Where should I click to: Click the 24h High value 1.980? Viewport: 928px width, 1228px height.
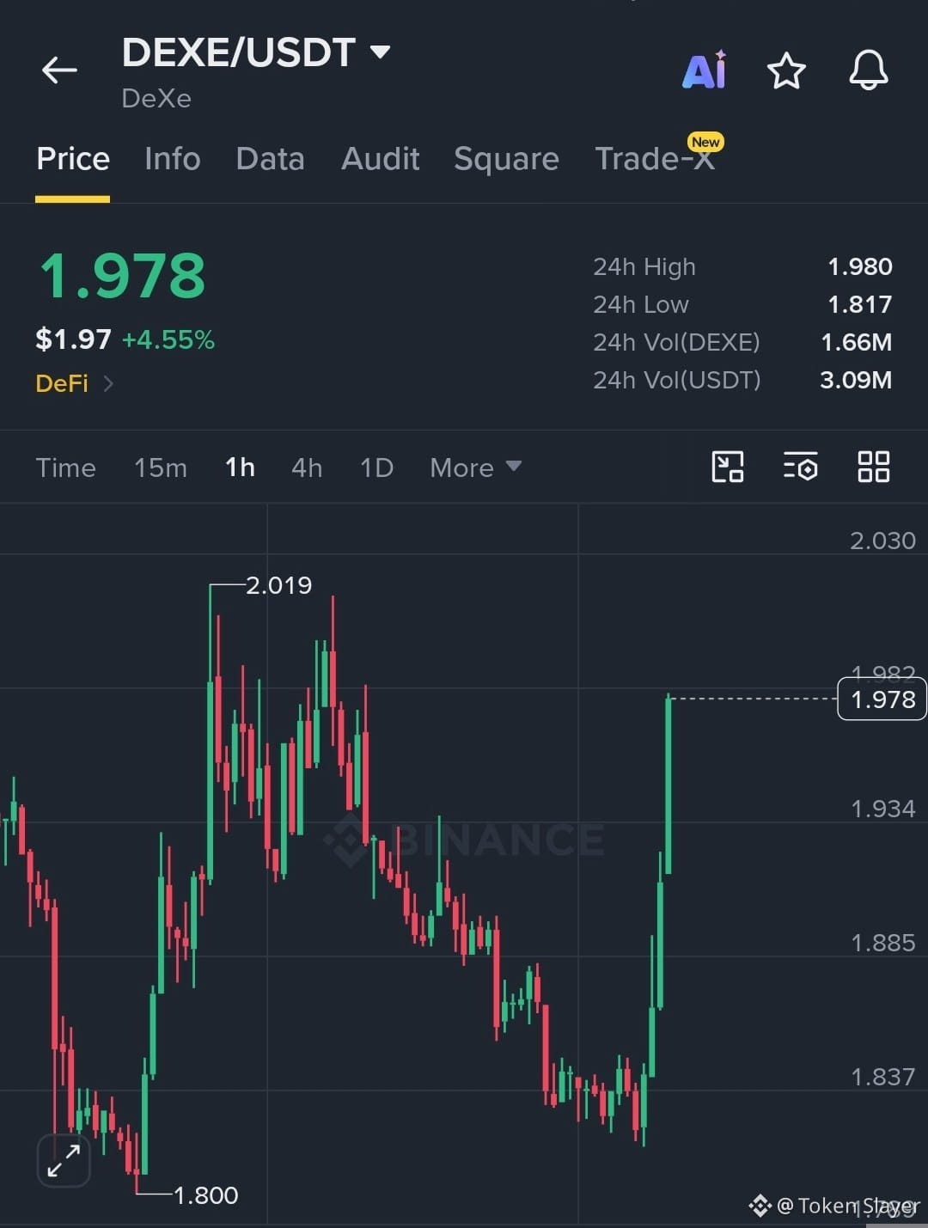click(x=859, y=266)
